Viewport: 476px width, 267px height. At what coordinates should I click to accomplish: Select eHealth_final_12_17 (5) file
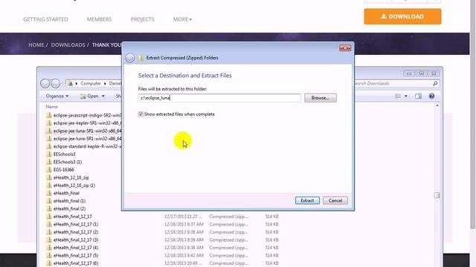[x=76, y=255]
